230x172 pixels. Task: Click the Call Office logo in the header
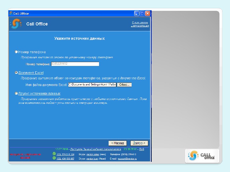coord(16,24)
